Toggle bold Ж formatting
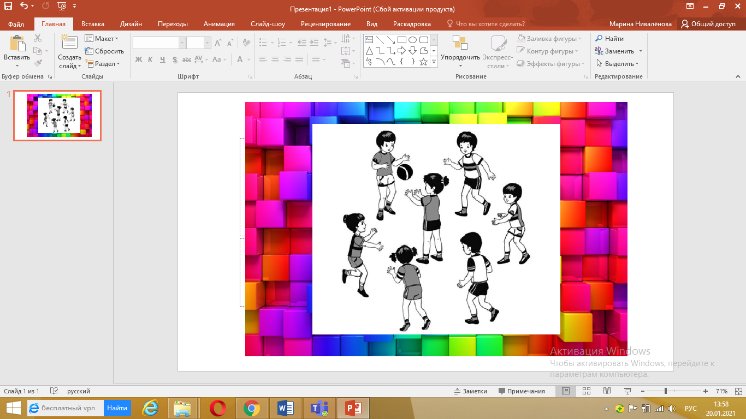 tap(138, 59)
